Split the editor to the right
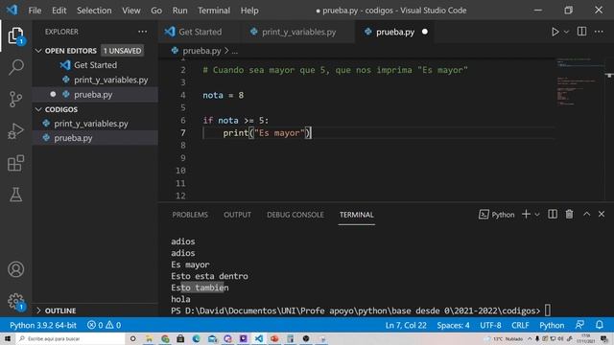 pyautogui.click(x=582, y=32)
